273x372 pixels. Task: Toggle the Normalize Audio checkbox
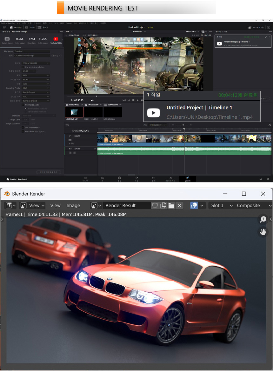23,105
